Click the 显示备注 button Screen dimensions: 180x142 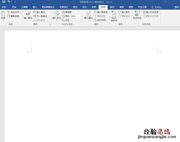pyautogui.click(x=39, y=20)
